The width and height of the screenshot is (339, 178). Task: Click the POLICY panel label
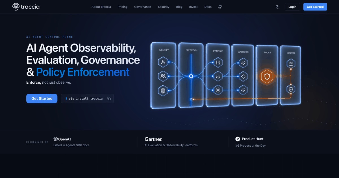point(268,53)
